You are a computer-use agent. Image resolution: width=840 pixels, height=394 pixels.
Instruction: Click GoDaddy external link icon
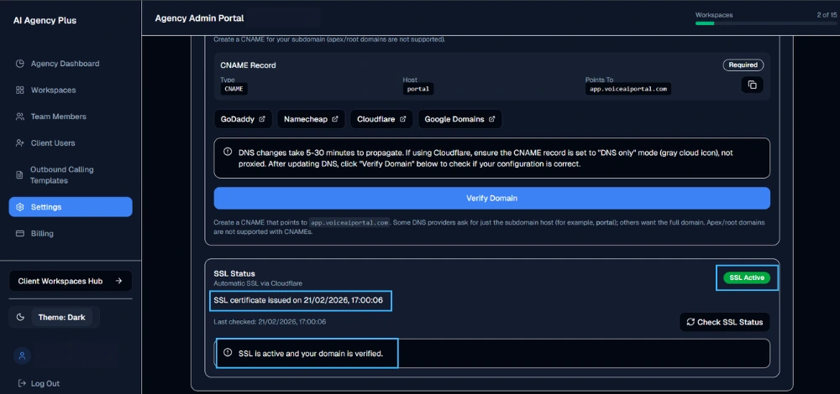(262, 119)
